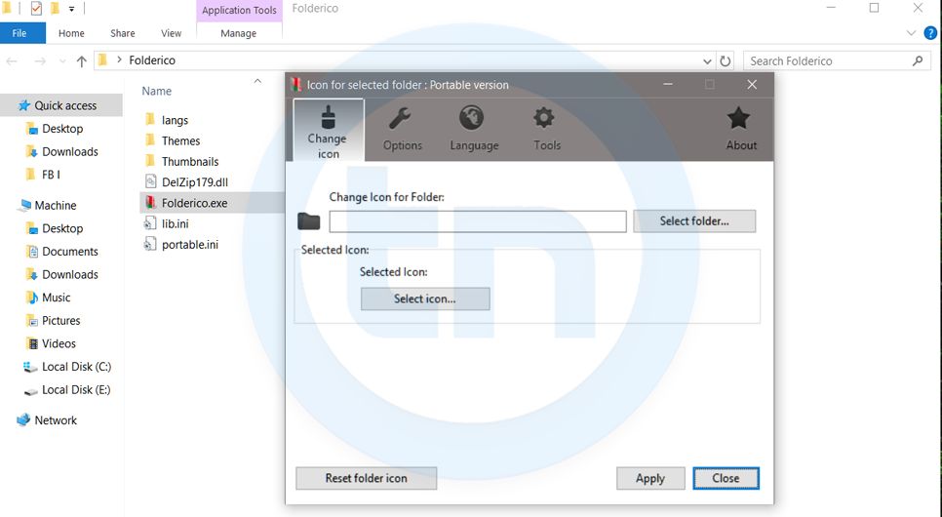Image resolution: width=942 pixels, height=517 pixels.
Task: Go back with Explorer back arrow
Action: click(x=12, y=60)
